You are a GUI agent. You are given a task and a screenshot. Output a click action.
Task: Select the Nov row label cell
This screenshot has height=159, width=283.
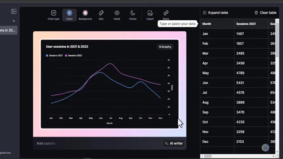217,132
